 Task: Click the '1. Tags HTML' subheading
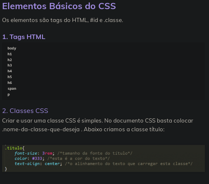tap(24, 37)
